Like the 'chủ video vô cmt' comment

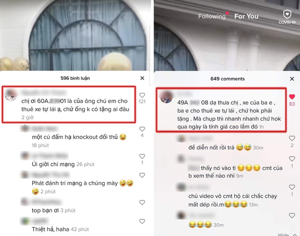(292, 187)
